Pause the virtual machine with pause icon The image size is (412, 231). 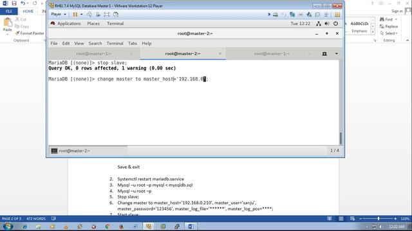(x=75, y=14)
